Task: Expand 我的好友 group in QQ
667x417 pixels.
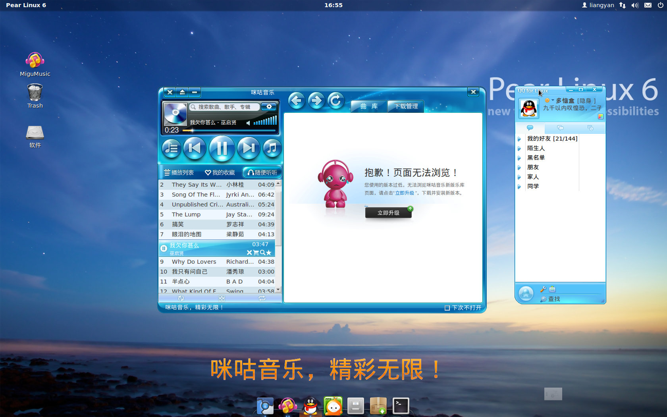Action: pos(519,139)
